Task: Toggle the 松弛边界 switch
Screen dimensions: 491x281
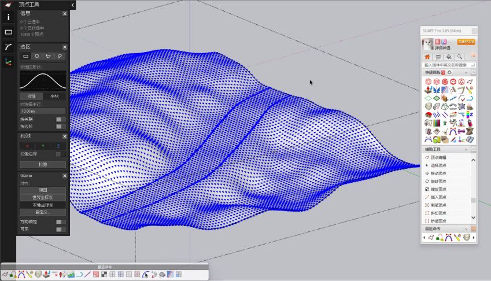Action: [x=61, y=154]
